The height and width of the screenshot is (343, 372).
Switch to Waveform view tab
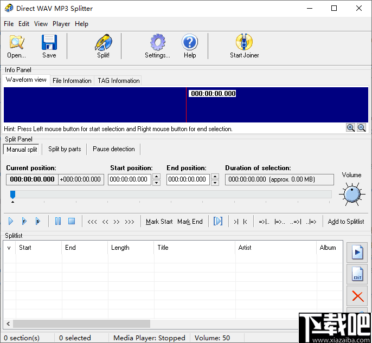[26, 80]
